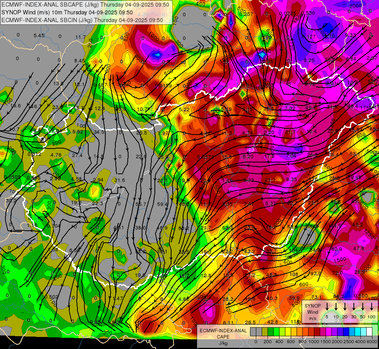Click the station value 0.502

tap(52, 297)
